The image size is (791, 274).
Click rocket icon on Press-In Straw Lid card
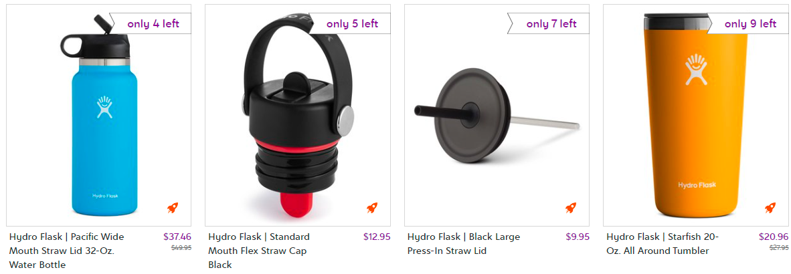[571, 208]
